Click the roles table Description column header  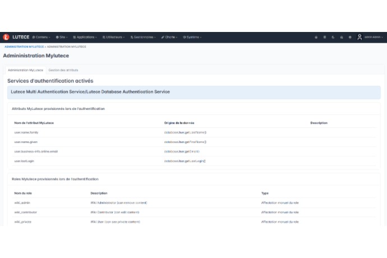[99, 193]
